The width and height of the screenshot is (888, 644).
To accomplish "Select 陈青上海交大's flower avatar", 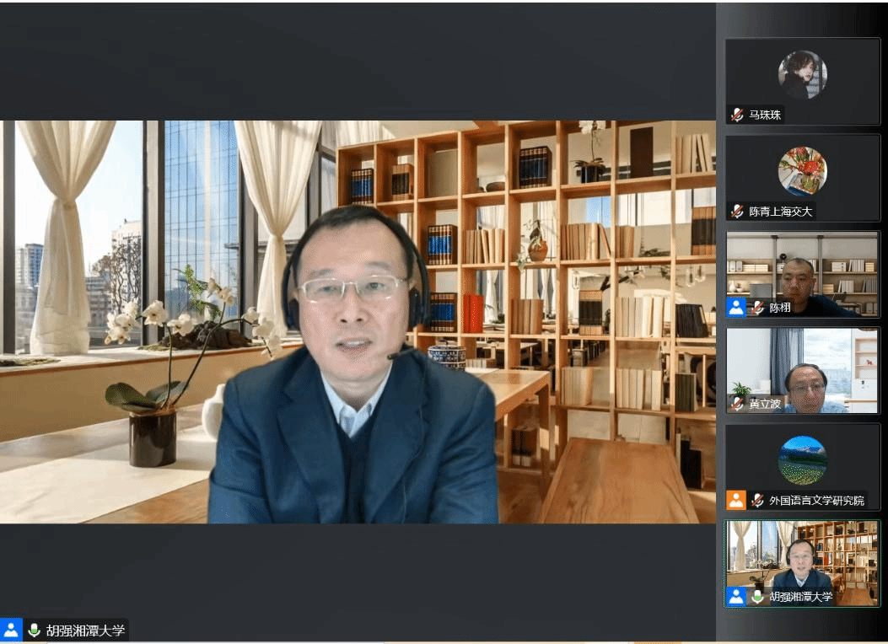I will 802,171.
